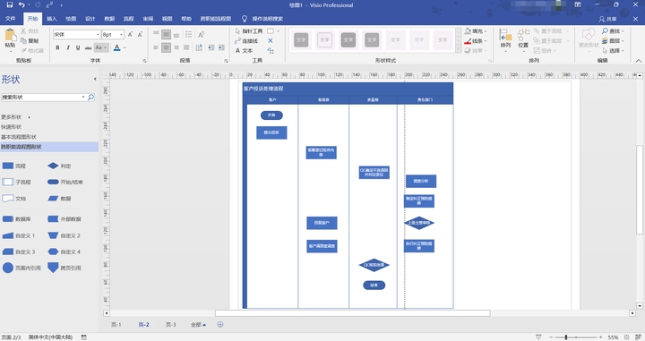This screenshot has height=341, width=645.
Task: Open the Position (位置) dropdown
Action: click(x=523, y=39)
